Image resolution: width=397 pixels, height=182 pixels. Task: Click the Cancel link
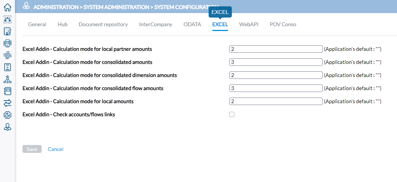pos(55,149)
